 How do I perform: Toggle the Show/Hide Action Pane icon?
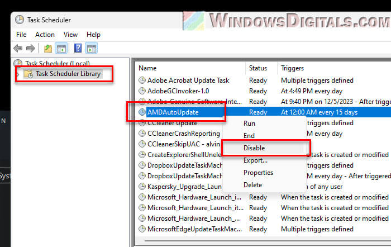click(x=92, y=48)
